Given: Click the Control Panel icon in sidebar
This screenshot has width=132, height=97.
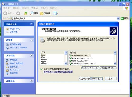Looking at the screenshot, I should tap(7, 60).
